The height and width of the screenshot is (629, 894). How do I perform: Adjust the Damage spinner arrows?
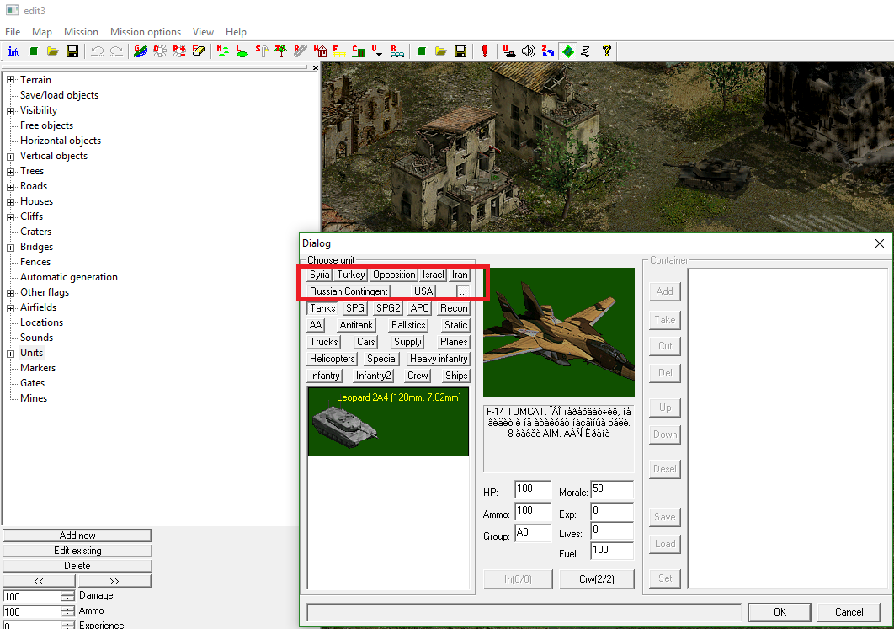click(68, 596)
